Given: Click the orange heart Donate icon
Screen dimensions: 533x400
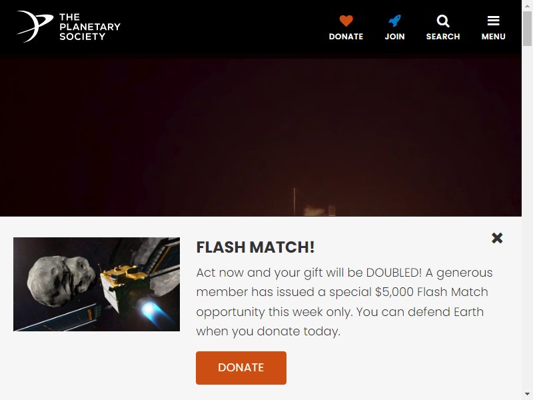Looking at the screenshot, I should [346, 21].
